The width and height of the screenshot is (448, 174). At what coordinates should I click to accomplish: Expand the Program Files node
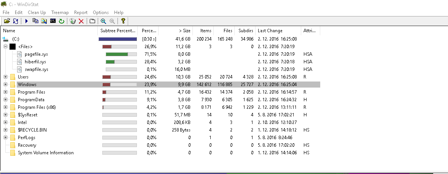[5, 92]
